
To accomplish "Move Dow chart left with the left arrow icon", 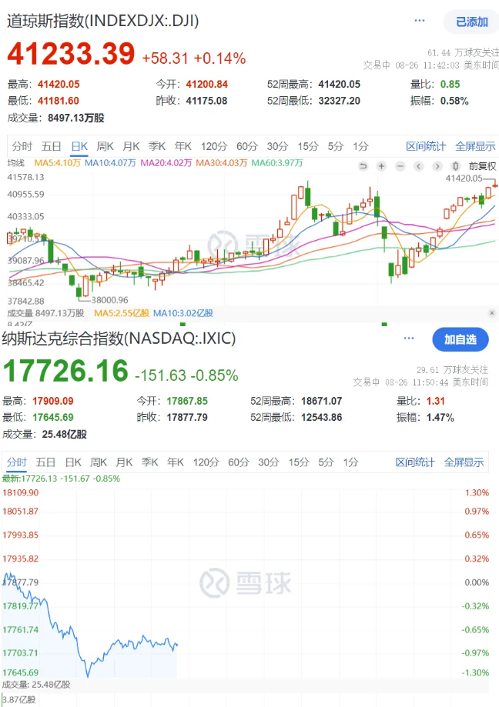I will (x=419, y=166).
